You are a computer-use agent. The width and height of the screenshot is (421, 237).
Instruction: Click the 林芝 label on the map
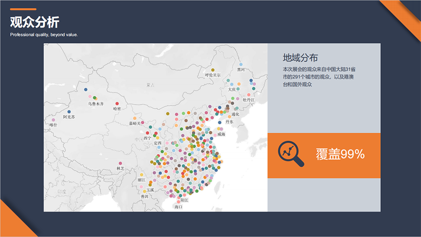pos(120,168)
